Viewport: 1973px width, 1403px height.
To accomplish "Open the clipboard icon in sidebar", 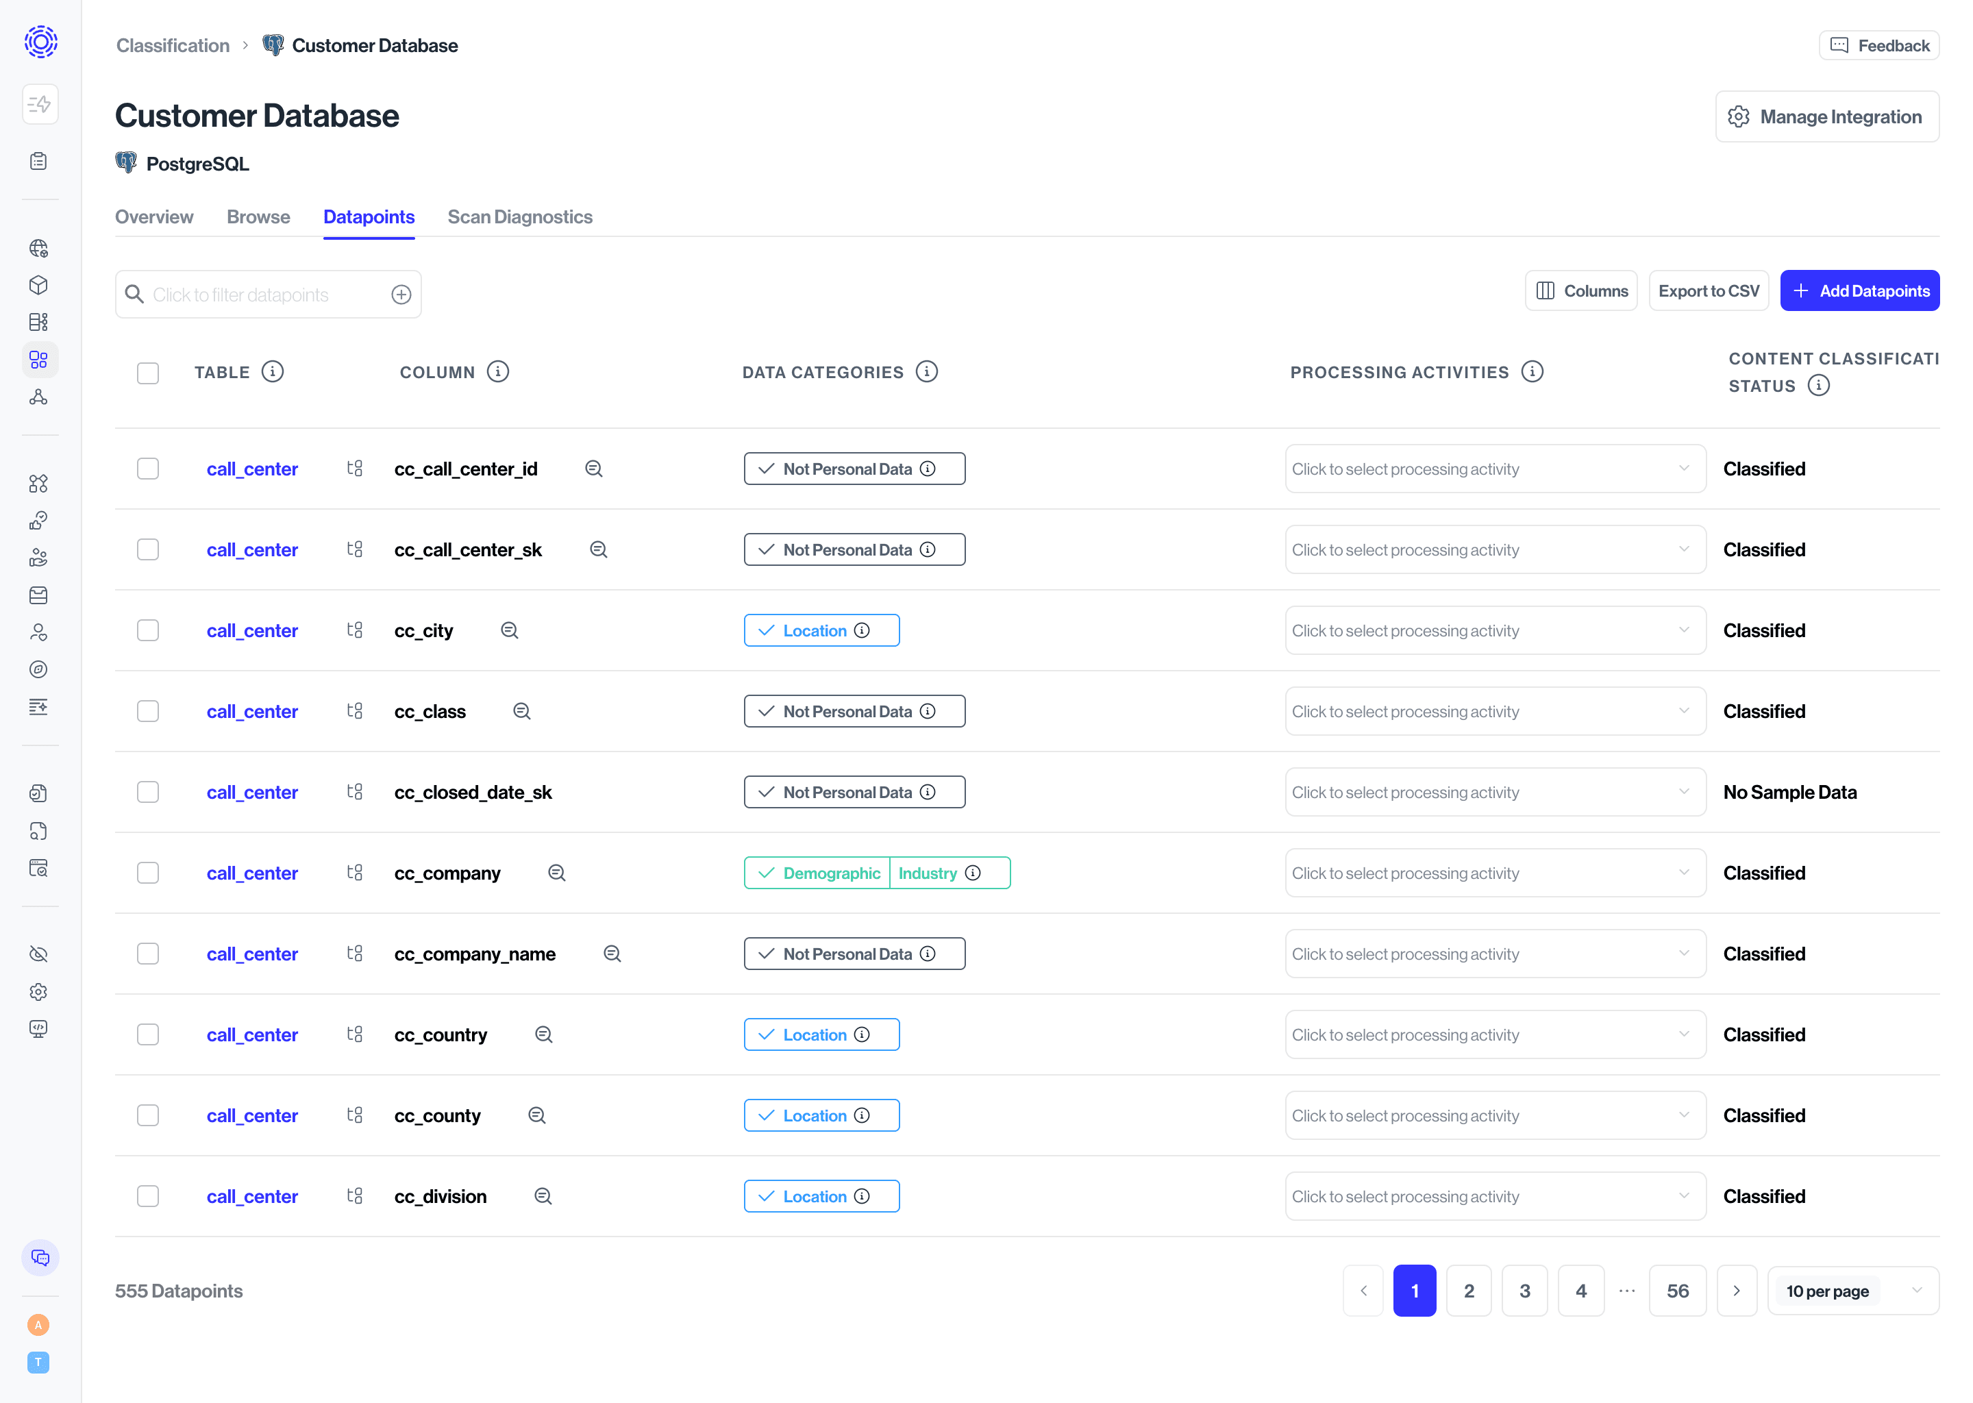I will point(39,162).
